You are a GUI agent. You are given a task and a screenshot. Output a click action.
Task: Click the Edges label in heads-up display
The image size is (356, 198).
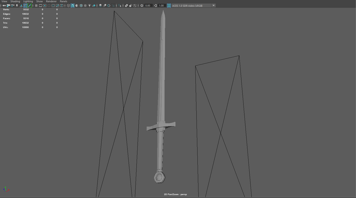7,14
